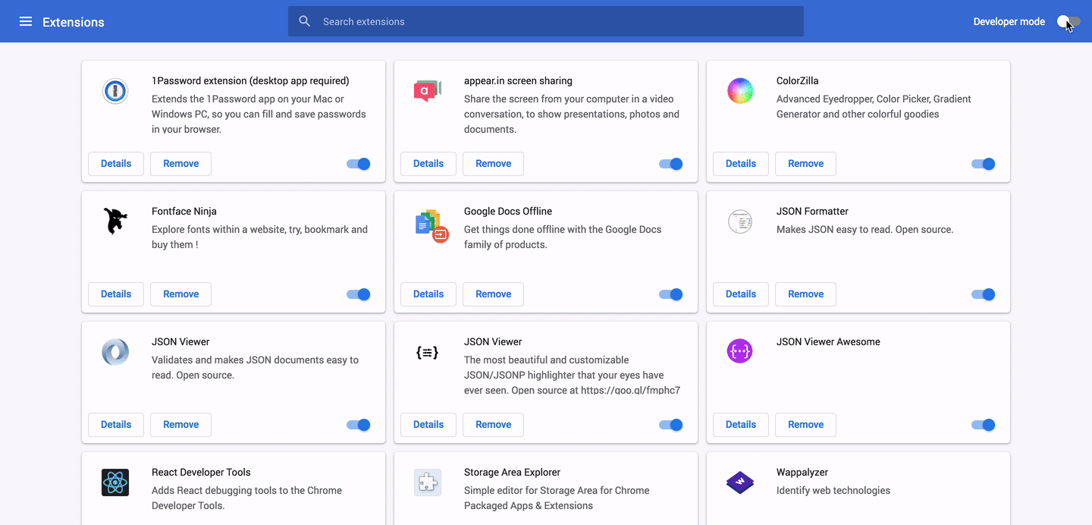
Task: Disable the 'Validates and makes JSON' Viewer toggle
Action: pyautogui.click(x=359, y=425)
